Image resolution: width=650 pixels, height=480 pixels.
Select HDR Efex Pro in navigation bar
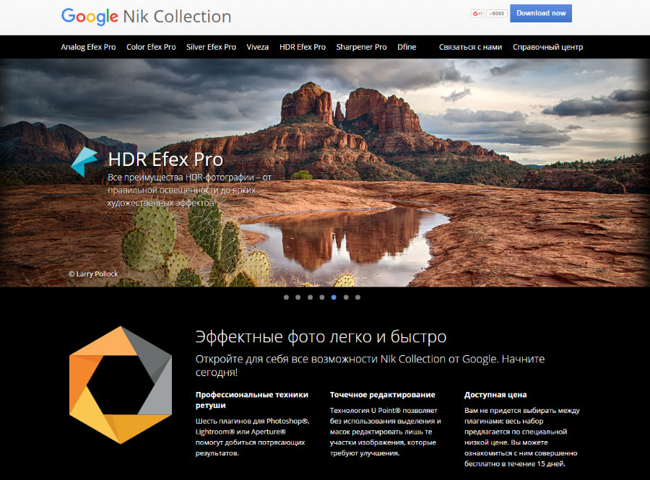[303, 47]
